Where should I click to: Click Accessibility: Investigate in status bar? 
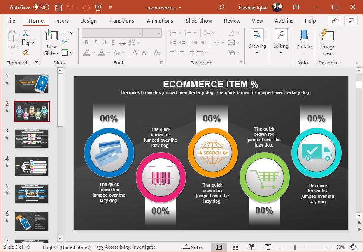126,247
